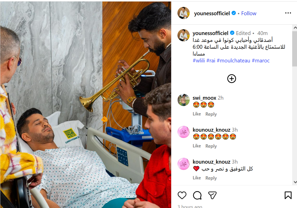Reply to swi_moox's comment

(211, 114)
